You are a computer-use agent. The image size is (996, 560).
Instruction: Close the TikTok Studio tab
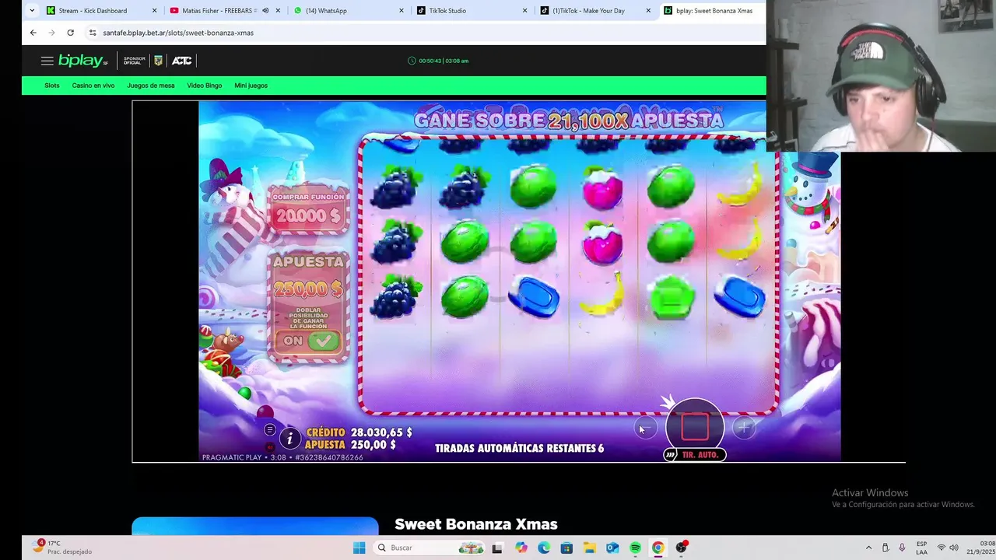pos(525,11)
